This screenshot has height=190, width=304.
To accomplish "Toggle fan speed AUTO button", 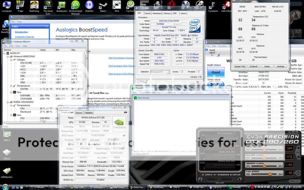I will (x=297, y=173).
